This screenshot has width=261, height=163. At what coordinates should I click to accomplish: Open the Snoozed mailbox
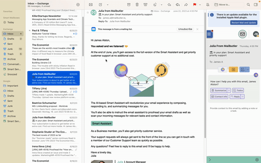(x=13, y=74)
